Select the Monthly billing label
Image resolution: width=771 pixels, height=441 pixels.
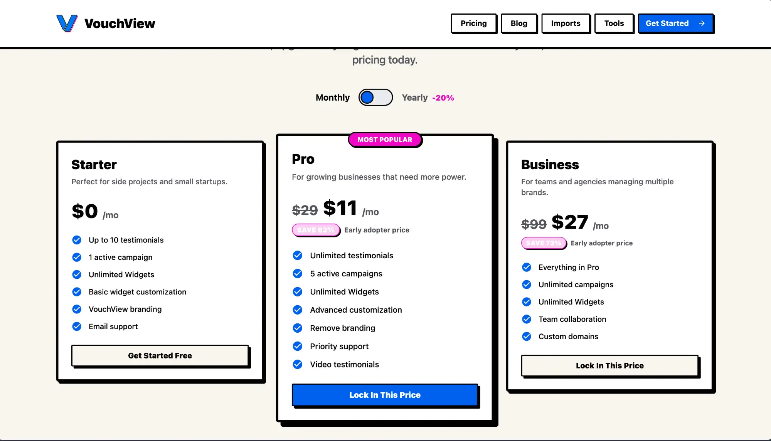tap(332, 98)
